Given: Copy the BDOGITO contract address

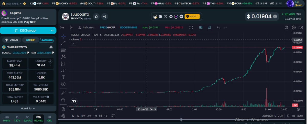Looking at the screenshot, I should coord(28,53).
